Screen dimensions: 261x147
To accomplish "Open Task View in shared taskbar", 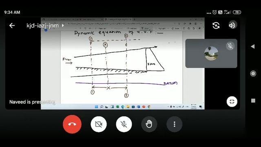I will click(106, 107).
